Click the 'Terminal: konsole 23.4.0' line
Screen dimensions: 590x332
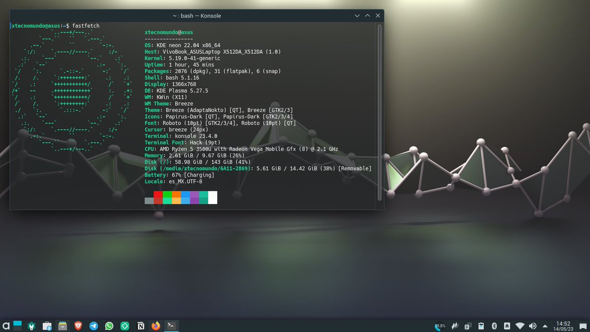coord(181,136)
